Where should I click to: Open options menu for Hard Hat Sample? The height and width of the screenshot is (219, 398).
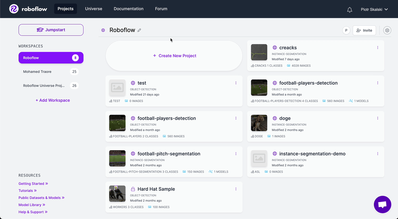click(x=236, y=189)
